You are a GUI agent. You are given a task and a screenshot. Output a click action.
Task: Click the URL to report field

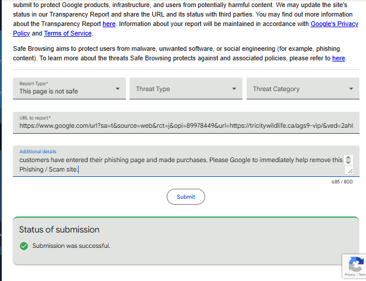click(186, 125)
